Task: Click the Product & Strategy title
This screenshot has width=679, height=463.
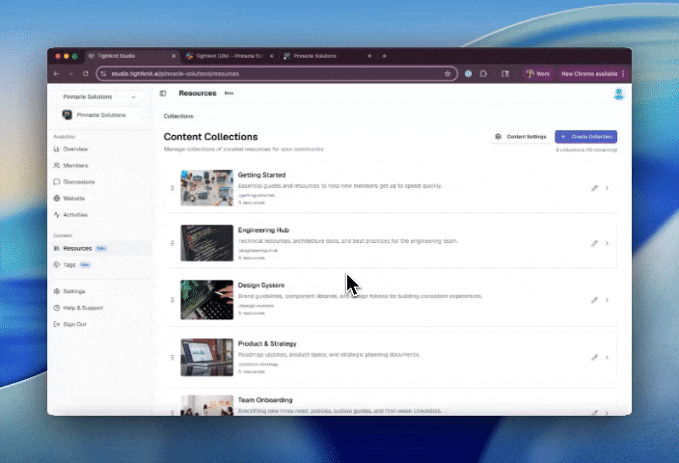Action: pyautogui.click(x=267, y=343)
